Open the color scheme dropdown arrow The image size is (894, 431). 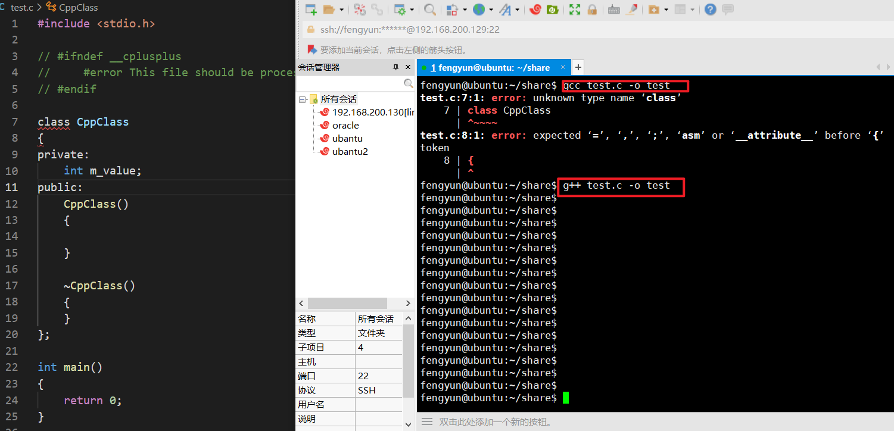point(464,10)
